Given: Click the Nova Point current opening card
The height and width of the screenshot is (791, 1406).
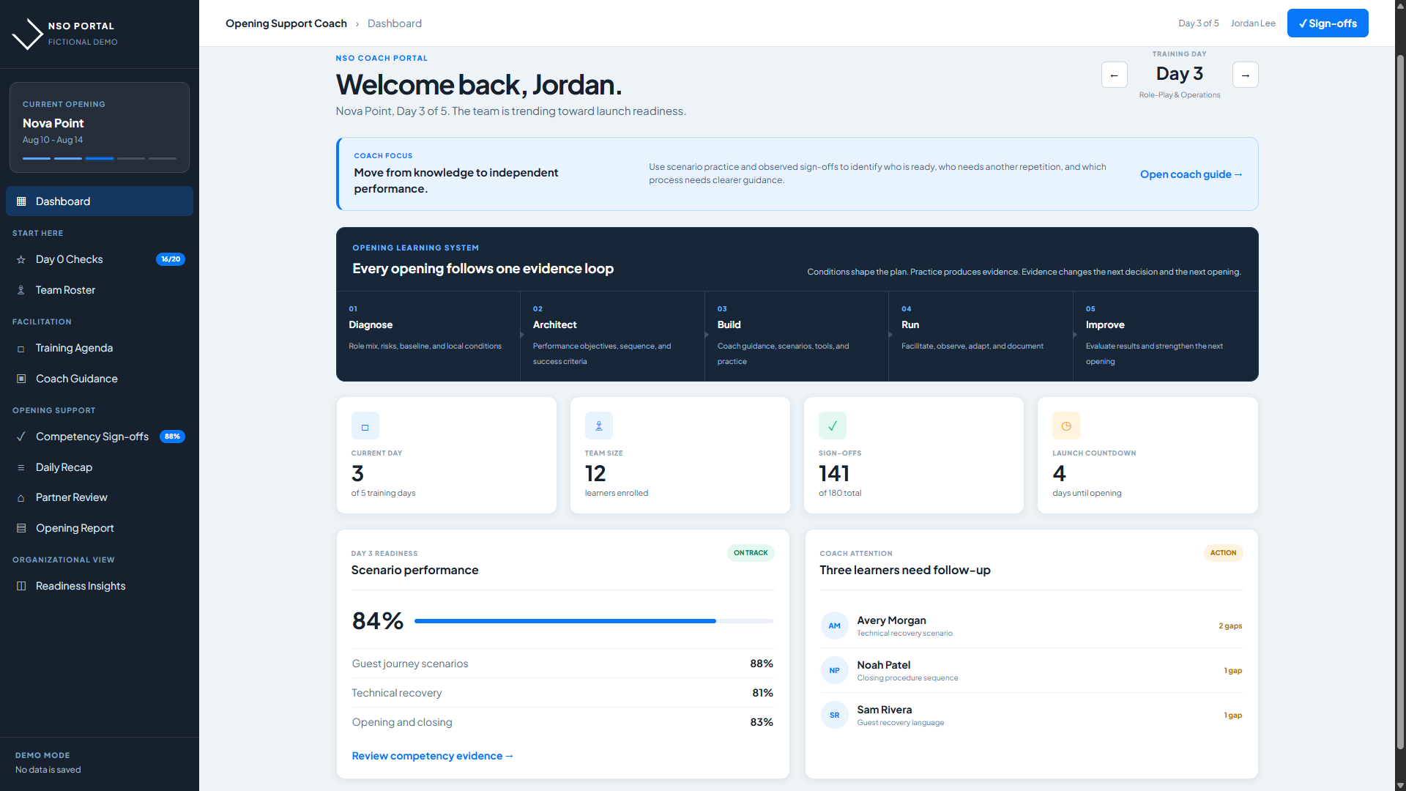Looking at the screenshot, I should pos(100,127).
